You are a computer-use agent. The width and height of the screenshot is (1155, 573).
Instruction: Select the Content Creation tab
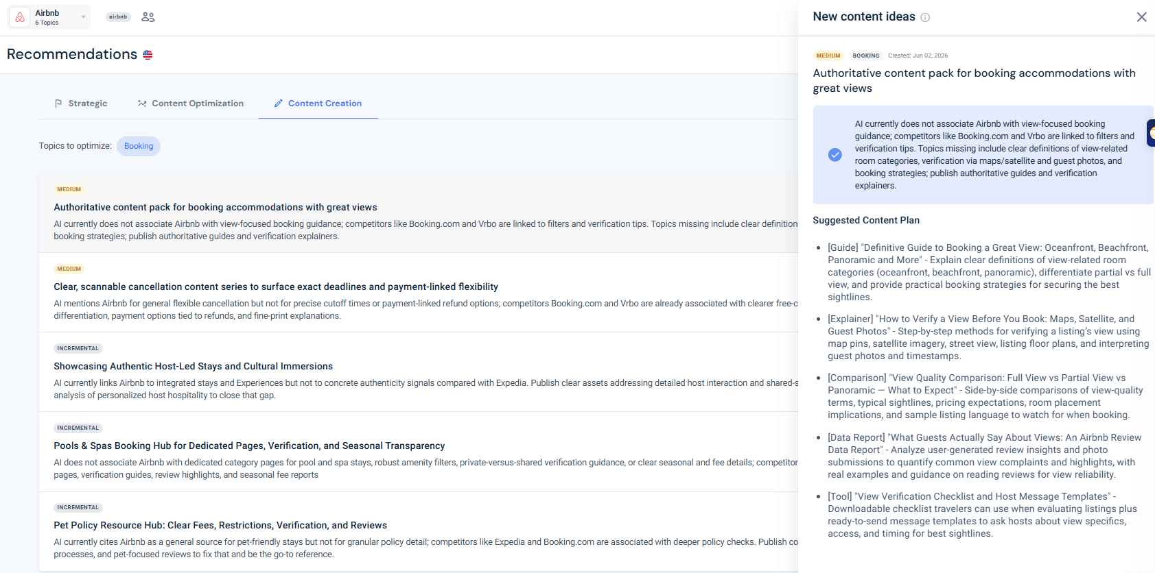pos(318,103)
